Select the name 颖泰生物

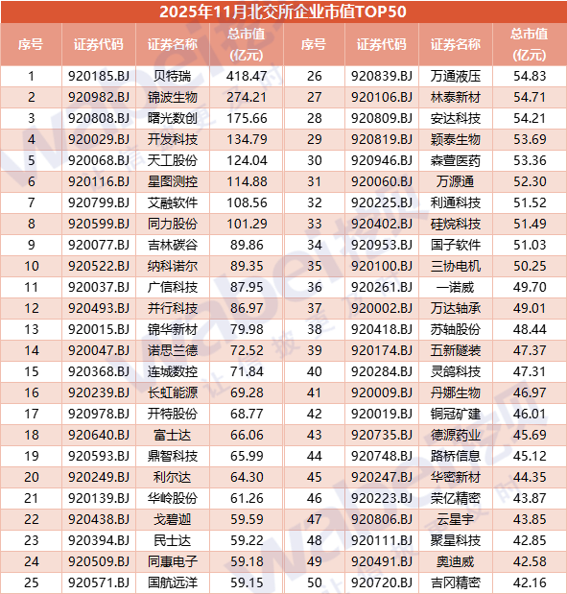click(456, 139)
